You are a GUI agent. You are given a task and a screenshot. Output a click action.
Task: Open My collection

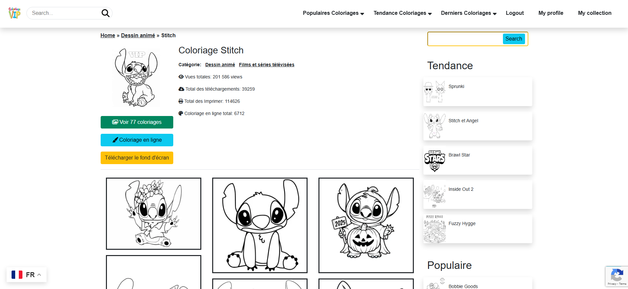595,13
